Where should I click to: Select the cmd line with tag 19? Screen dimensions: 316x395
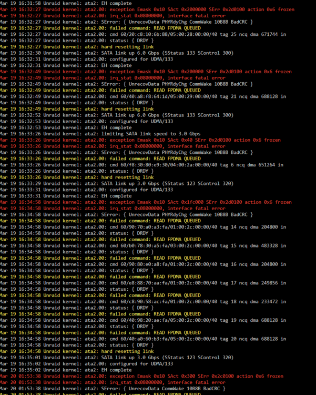[x=143, y=320]
